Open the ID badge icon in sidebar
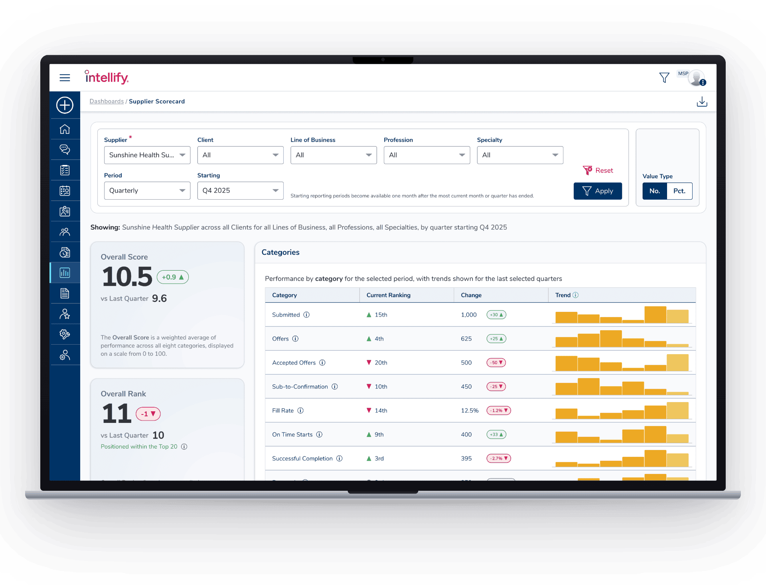The height and width of the screenshot is (585, 766). click(65, 211)
